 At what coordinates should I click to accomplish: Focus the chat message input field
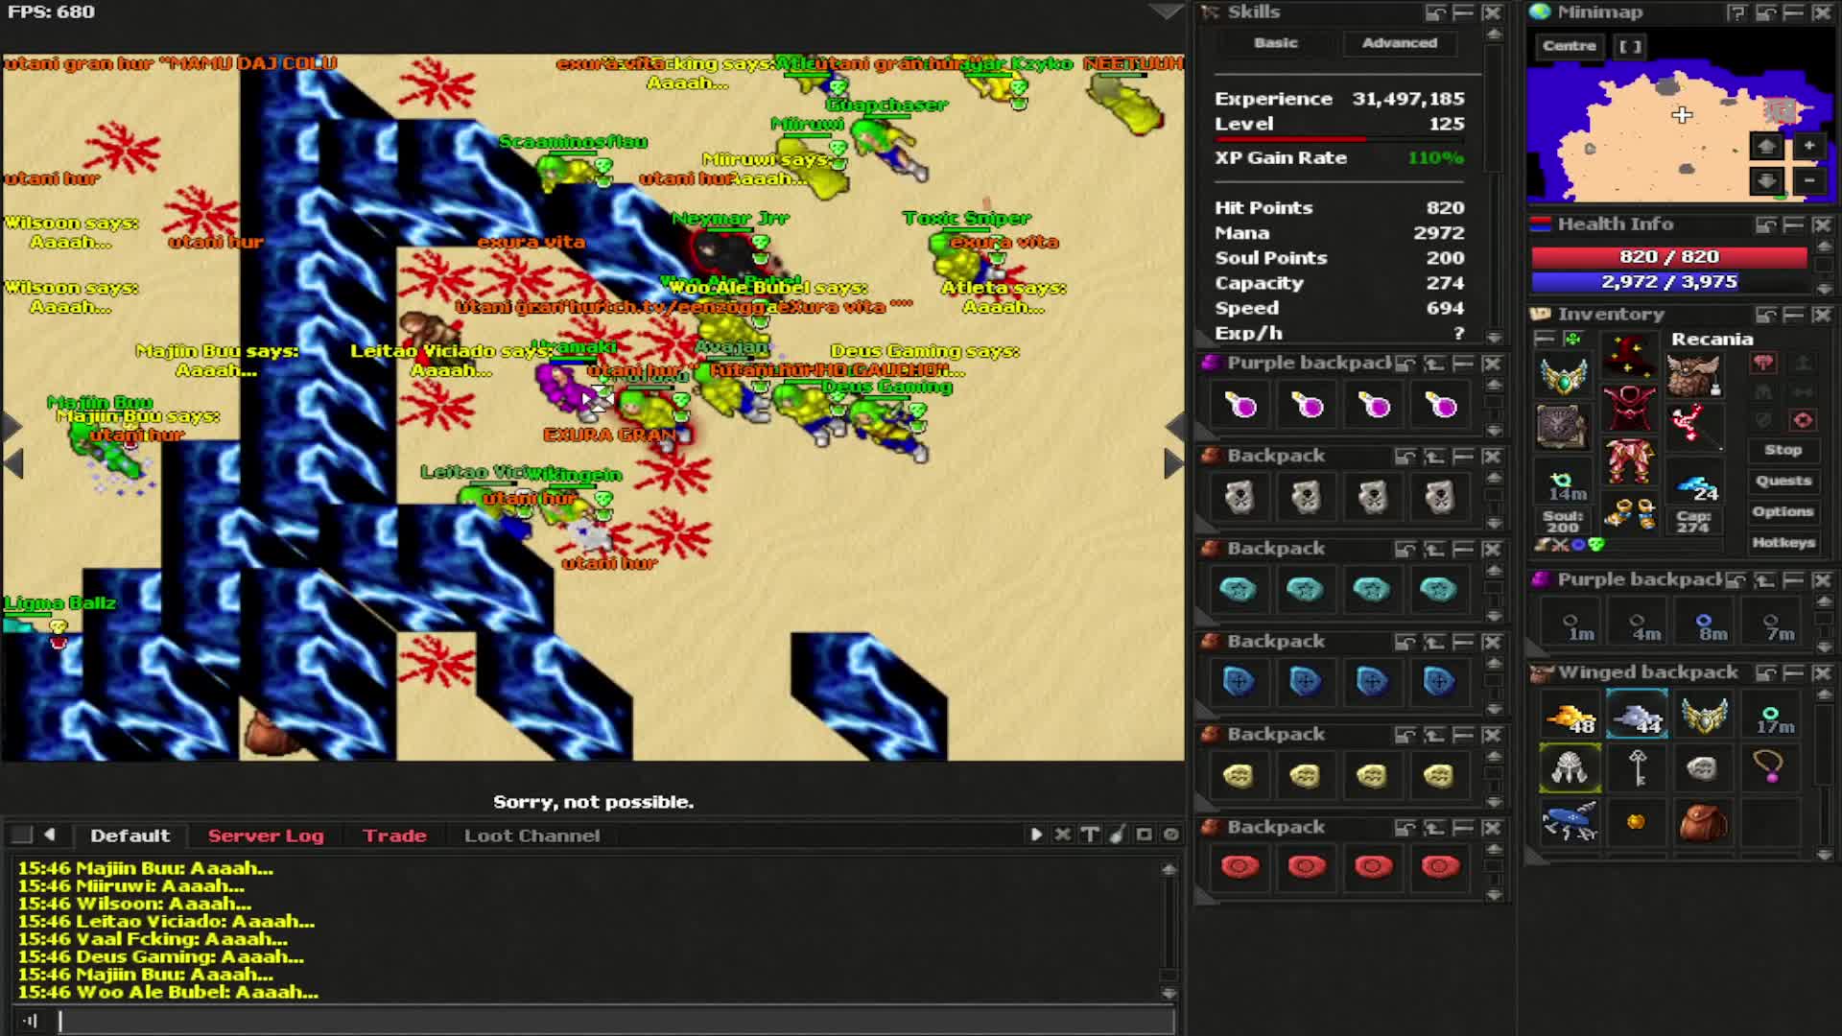[617, 1021]
